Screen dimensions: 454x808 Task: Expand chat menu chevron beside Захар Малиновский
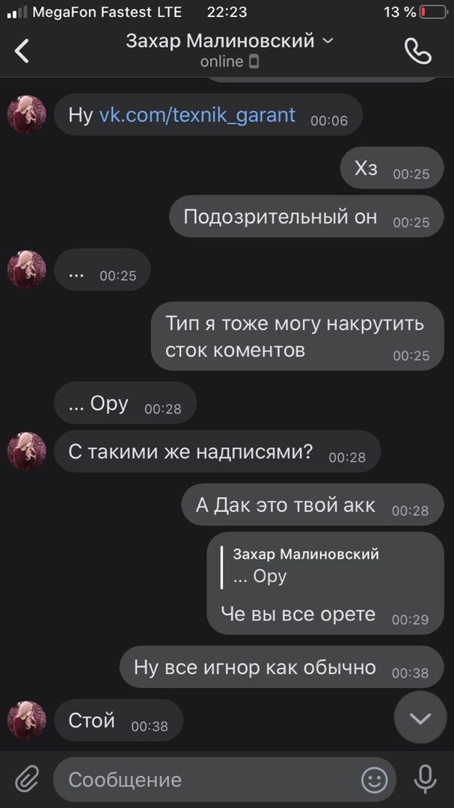[x=328, y=40]
